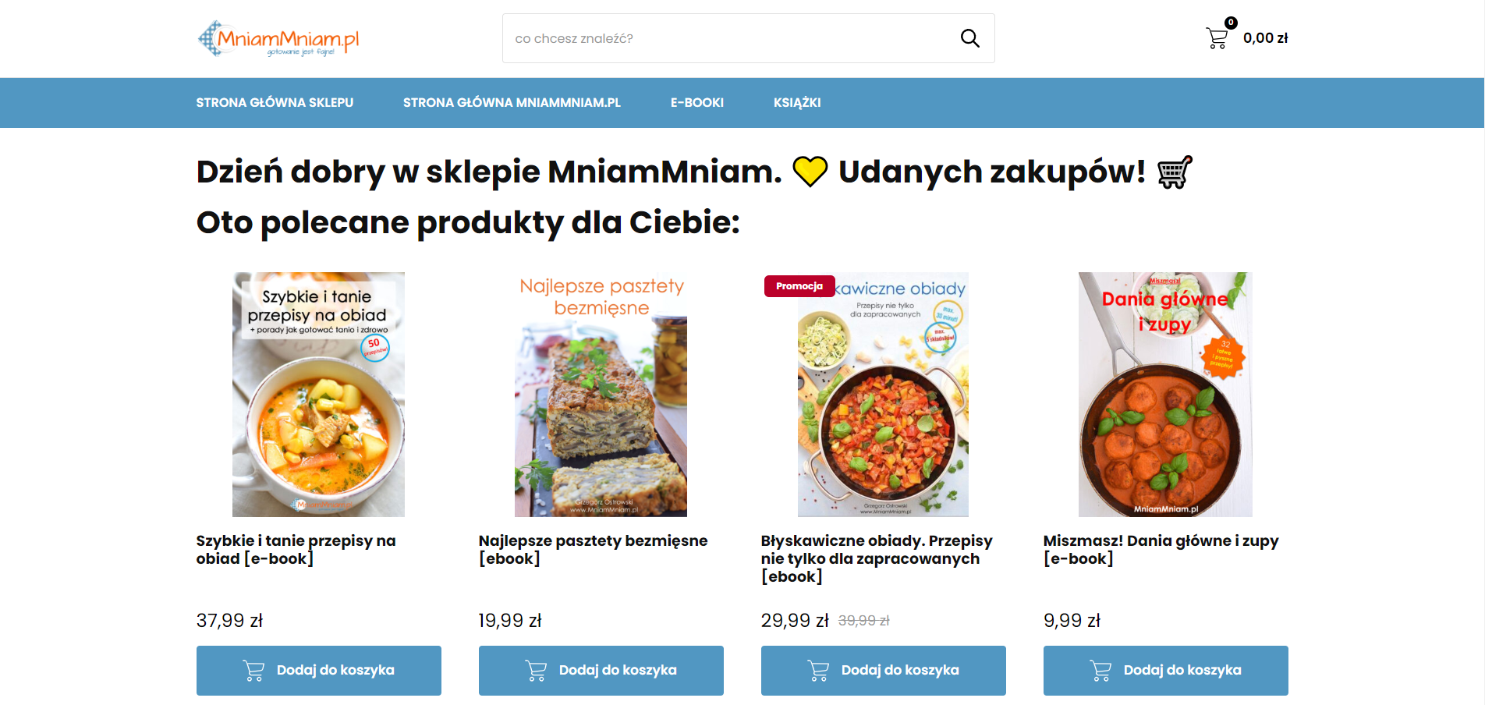Open Miszmasz Dania główne i zupy cover

(1165, 395)
